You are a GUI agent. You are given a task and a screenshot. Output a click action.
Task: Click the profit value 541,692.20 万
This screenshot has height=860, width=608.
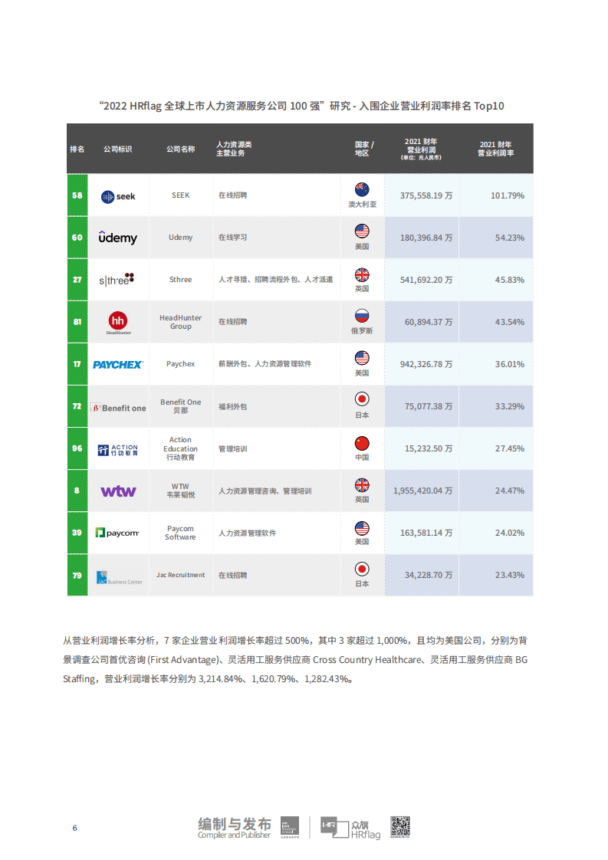click(x=426, y=280)
